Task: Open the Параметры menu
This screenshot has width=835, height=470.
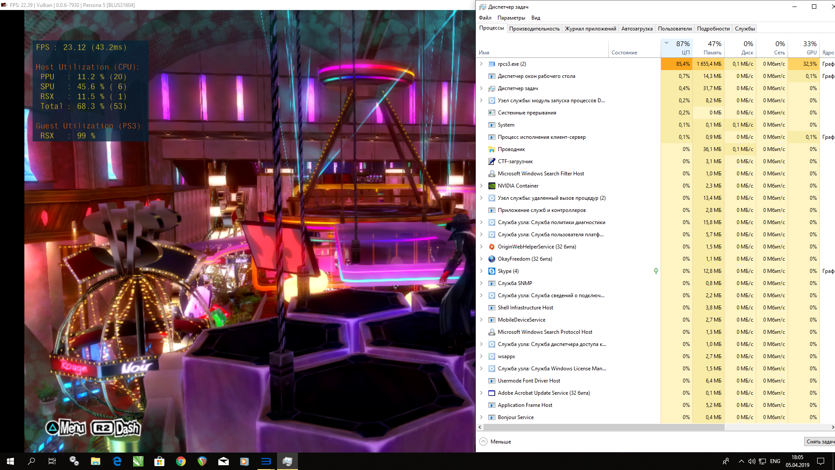Action: pyautogui.click(x=511, y=18)
